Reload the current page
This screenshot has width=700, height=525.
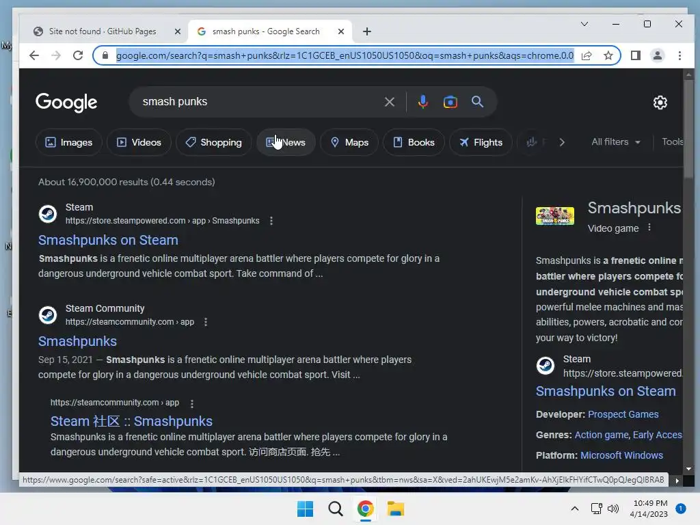[78, 55]
